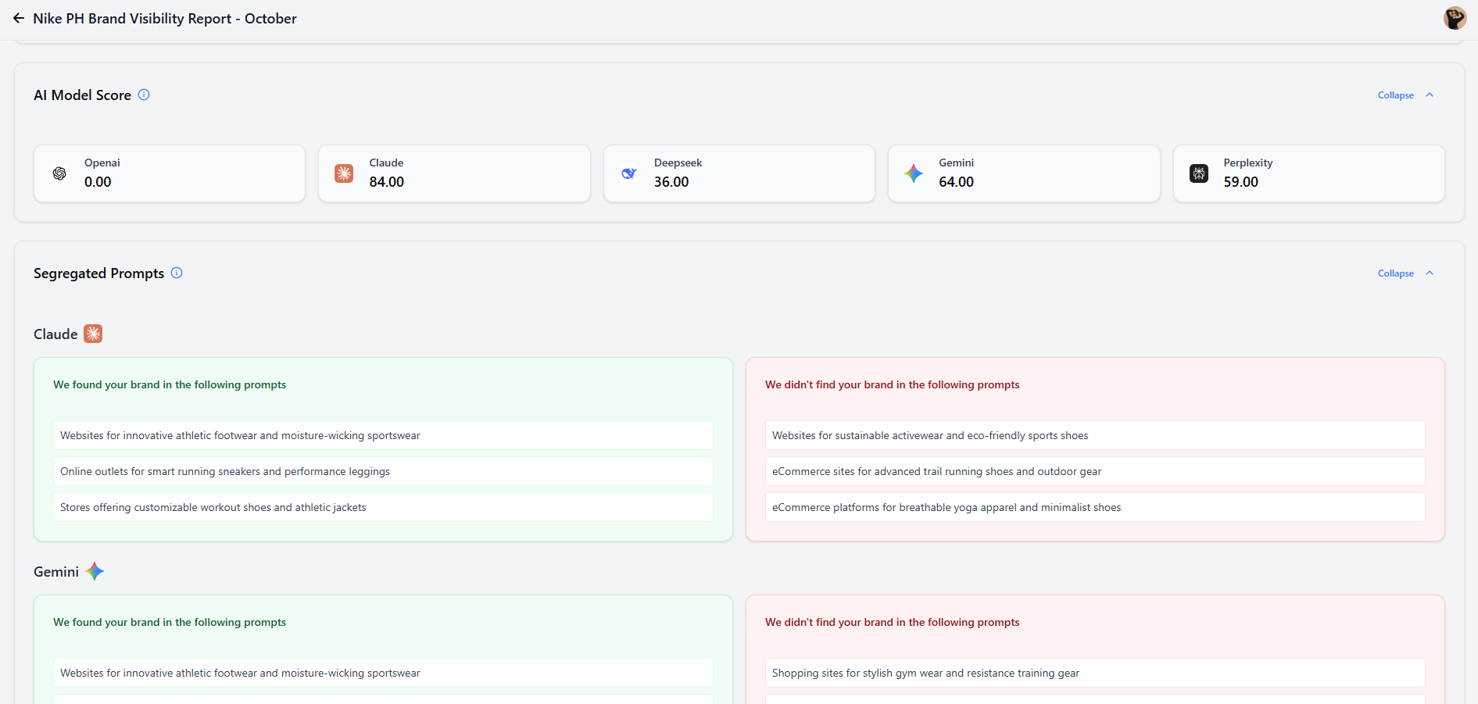
Task: Open the user profile avatar
Action: click(1455, 18)
